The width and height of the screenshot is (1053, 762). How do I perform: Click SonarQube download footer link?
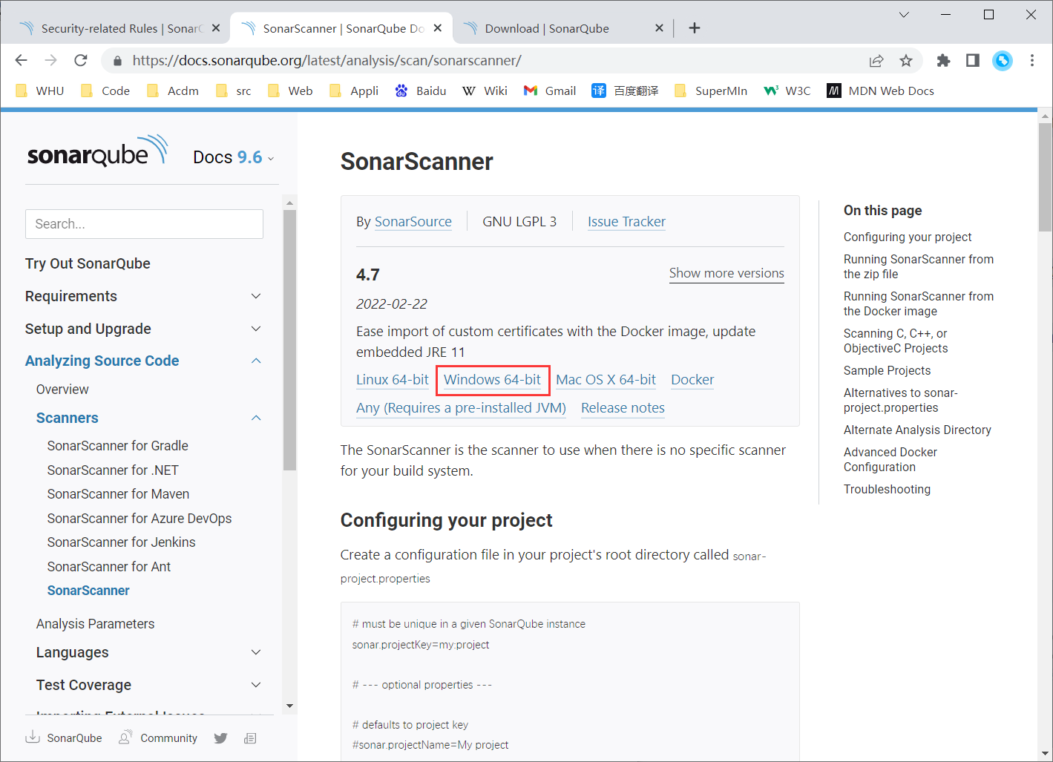click(x=64, y=738)
